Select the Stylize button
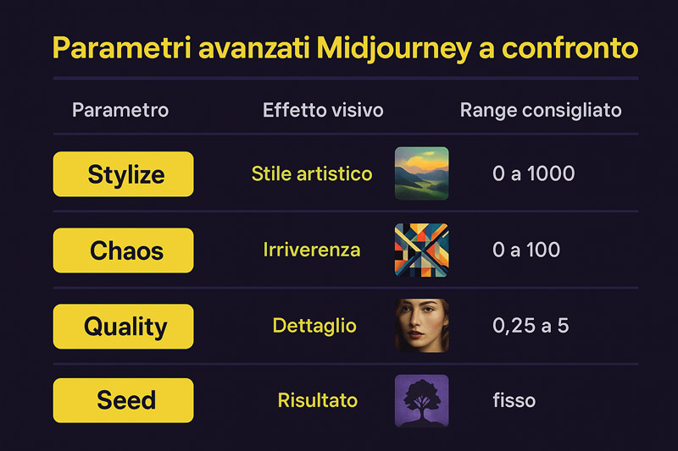The width and height of the screenshot is (678, 451). click(123, 174)
